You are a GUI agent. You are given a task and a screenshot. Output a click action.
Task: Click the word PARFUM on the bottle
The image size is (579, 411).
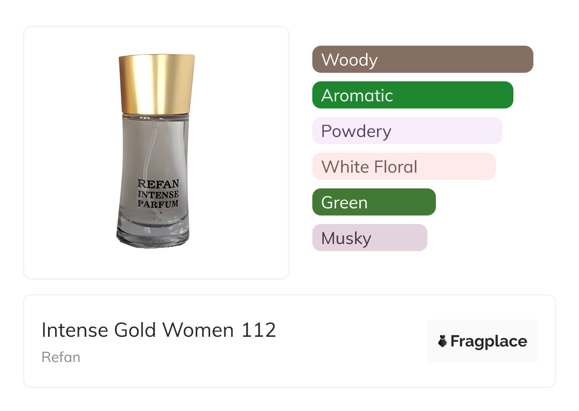[x=158, y=204]
